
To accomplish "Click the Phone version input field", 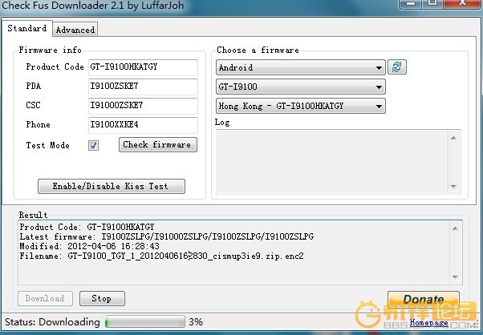I will (x=143, y=125).
